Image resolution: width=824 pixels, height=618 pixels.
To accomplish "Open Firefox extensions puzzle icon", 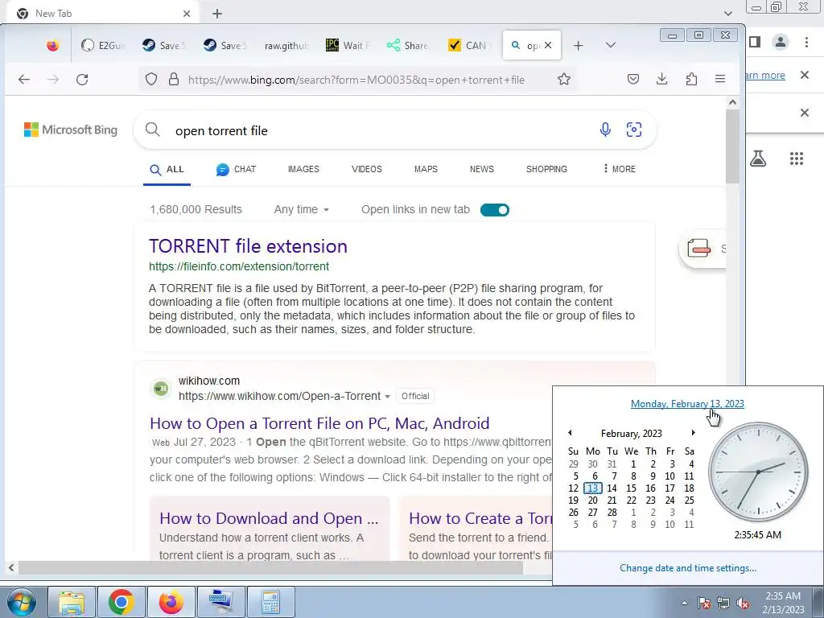I will (x=691, y=80).
